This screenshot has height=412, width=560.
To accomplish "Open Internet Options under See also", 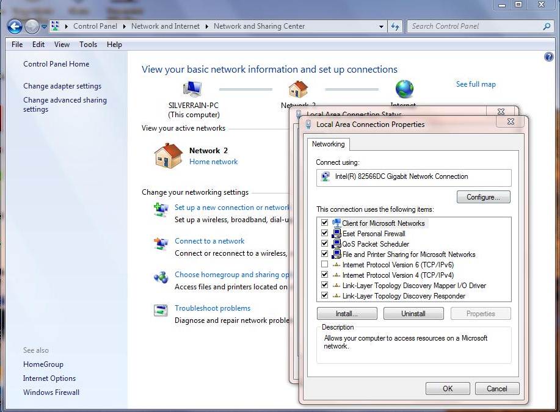I will pos(49,378).
